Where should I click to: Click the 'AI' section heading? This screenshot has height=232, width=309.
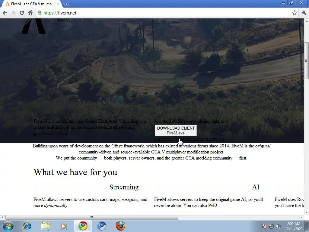(x=256, y=187)
